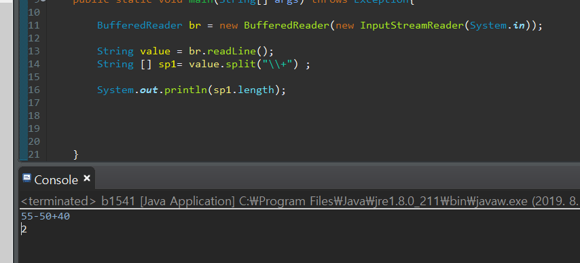Click BufferedReader type on line 11

pyautogui.click(x=140, y=26)
